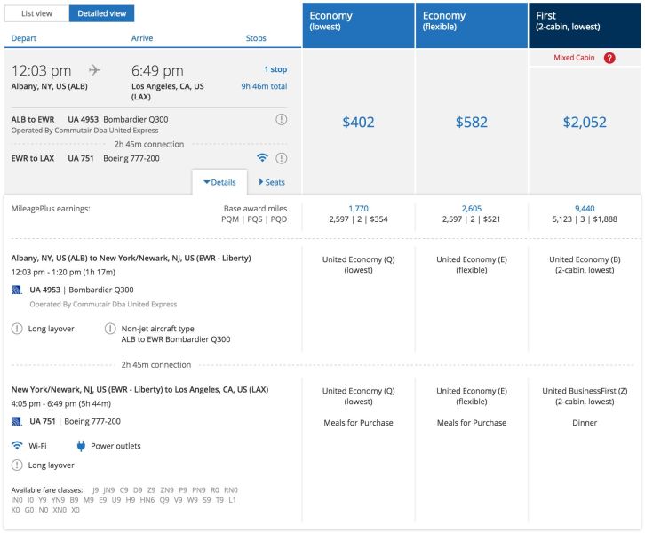Click the Mixed Cabin label
Image resolution: width=645 pixels, height=533 pixels.
(574, 58)
